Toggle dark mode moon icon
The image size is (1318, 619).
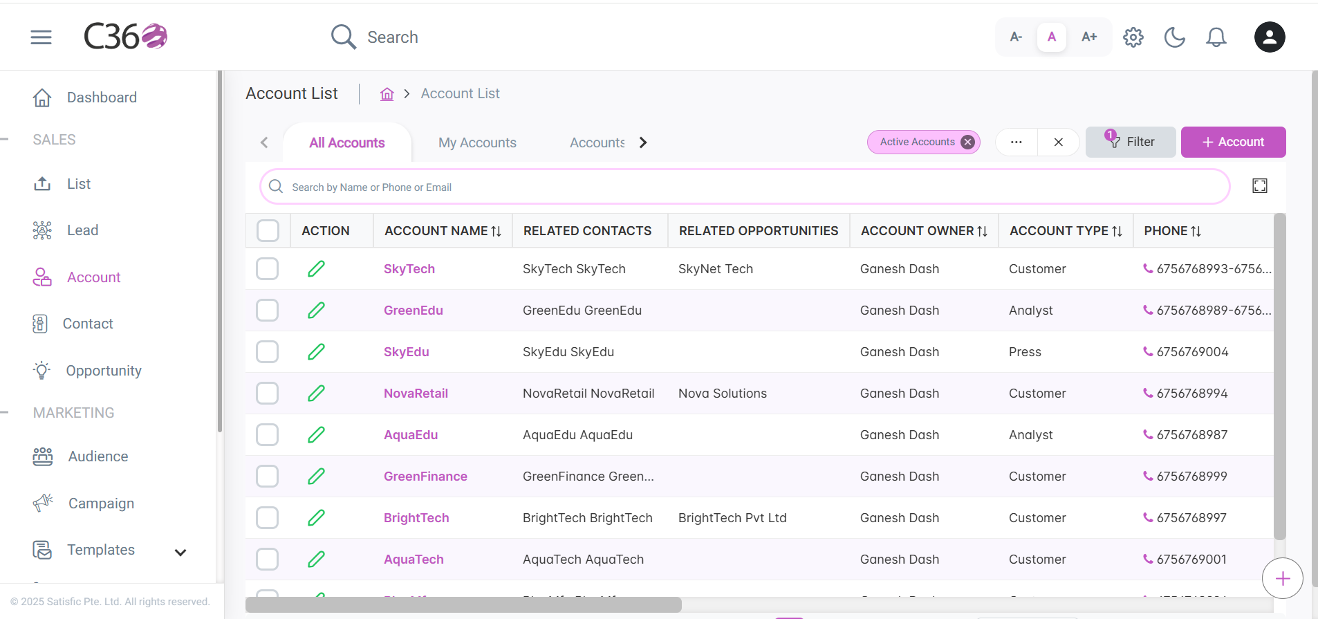pos(1175,37)
